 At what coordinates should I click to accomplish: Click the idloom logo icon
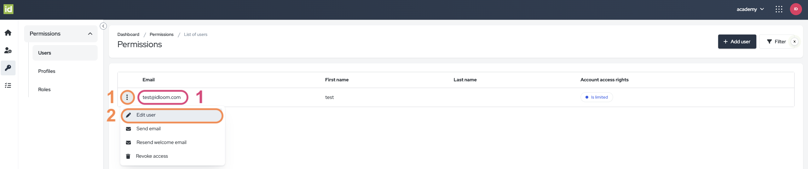[x=8, y=9]
